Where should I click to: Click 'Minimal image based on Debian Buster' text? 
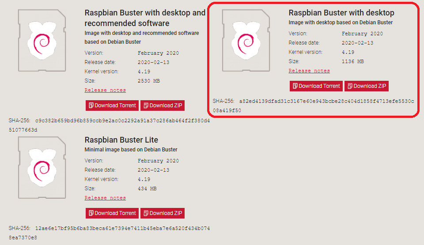[x=131, y=150]
